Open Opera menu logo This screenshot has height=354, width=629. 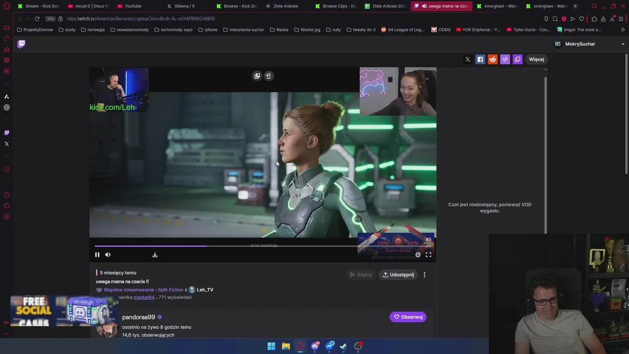coord(6,6)
